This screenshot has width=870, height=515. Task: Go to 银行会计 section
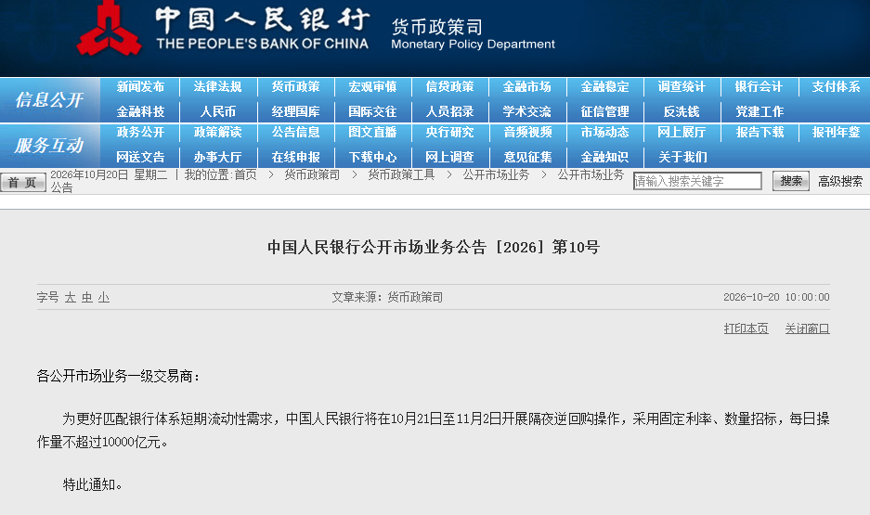759,87
